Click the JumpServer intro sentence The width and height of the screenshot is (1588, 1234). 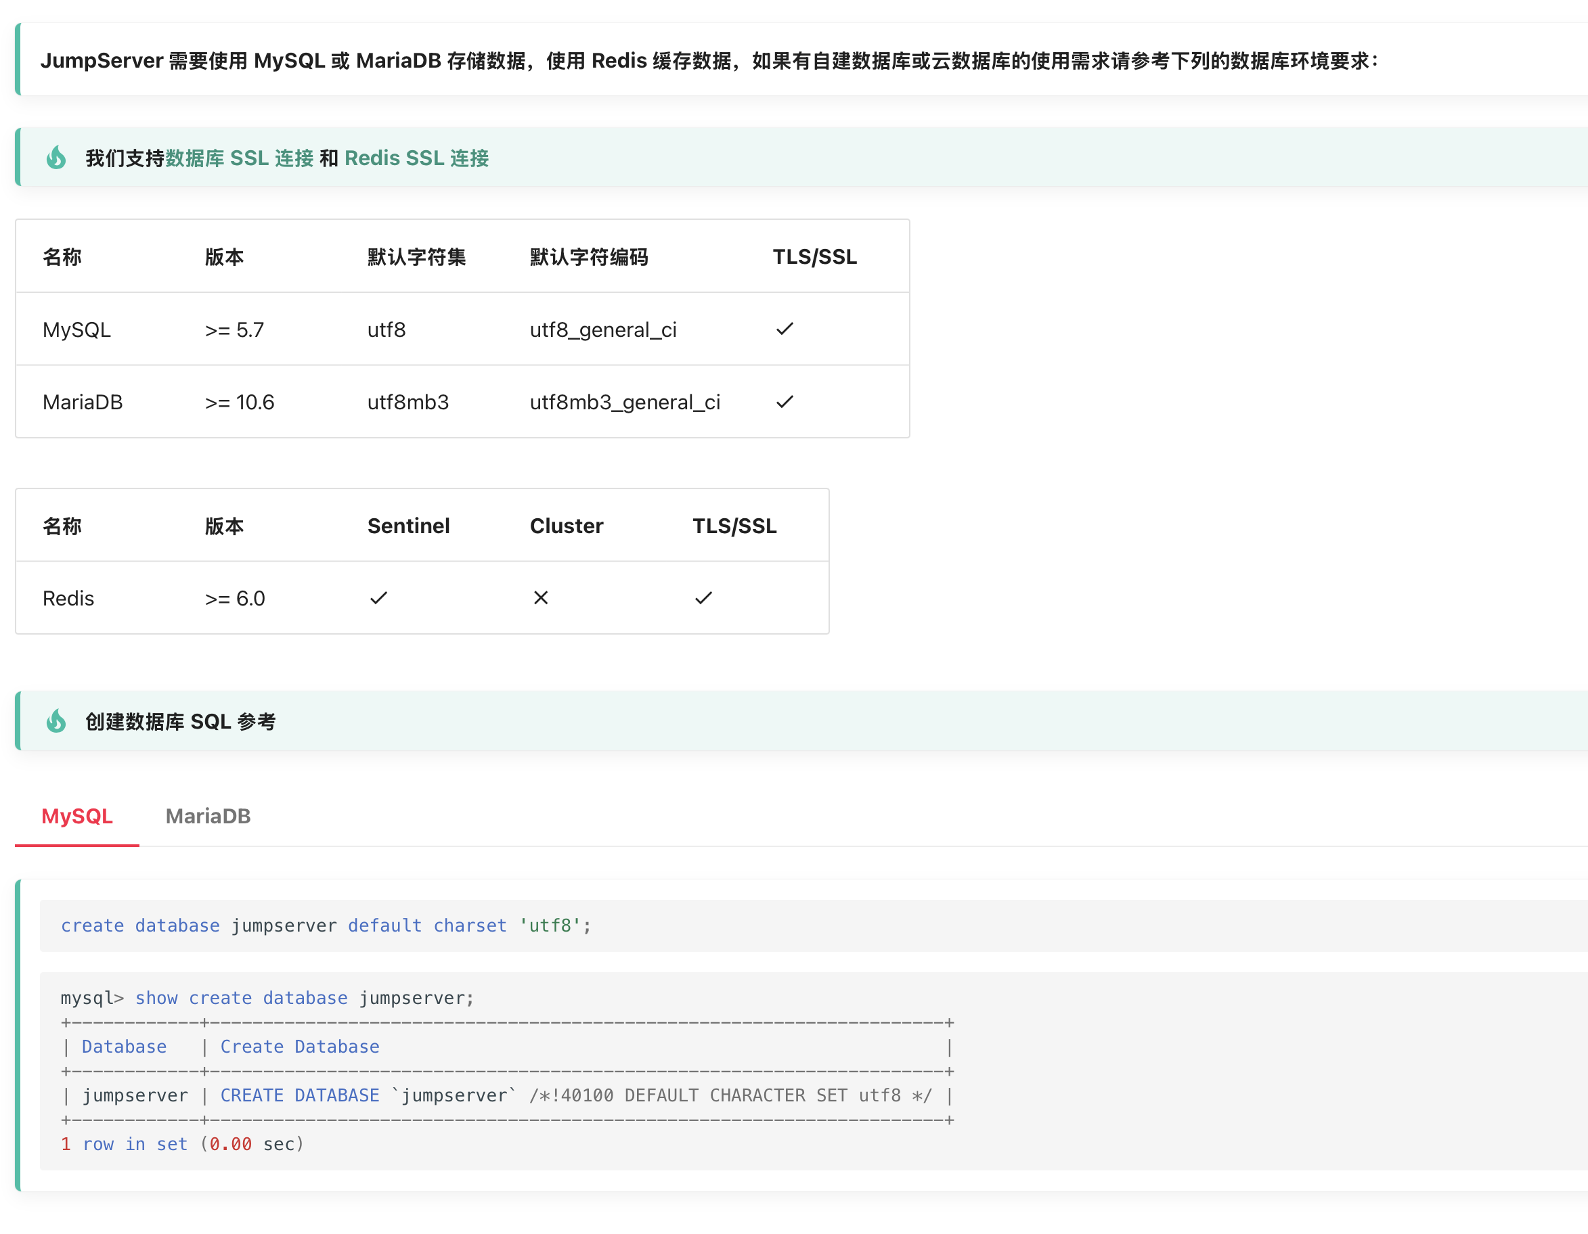[709, 60]
